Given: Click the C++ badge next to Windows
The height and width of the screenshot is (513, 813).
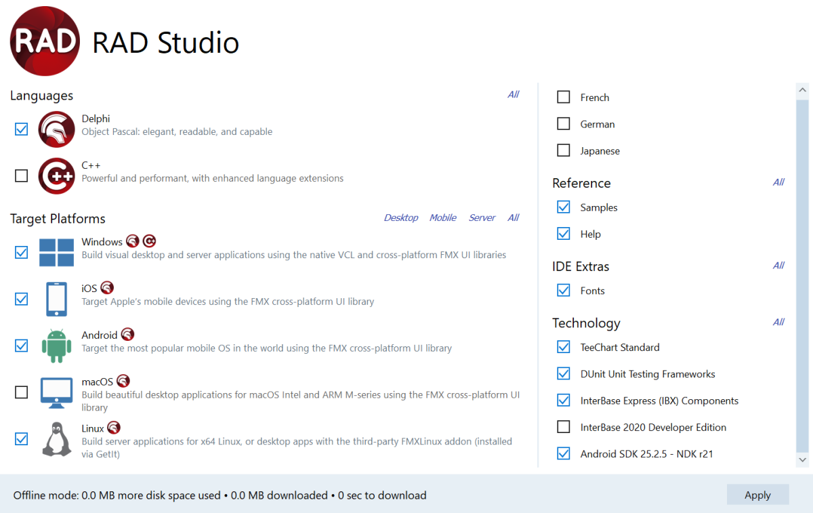Looking at the screenshot, I should pyautogui.click(x=149, y=241).
